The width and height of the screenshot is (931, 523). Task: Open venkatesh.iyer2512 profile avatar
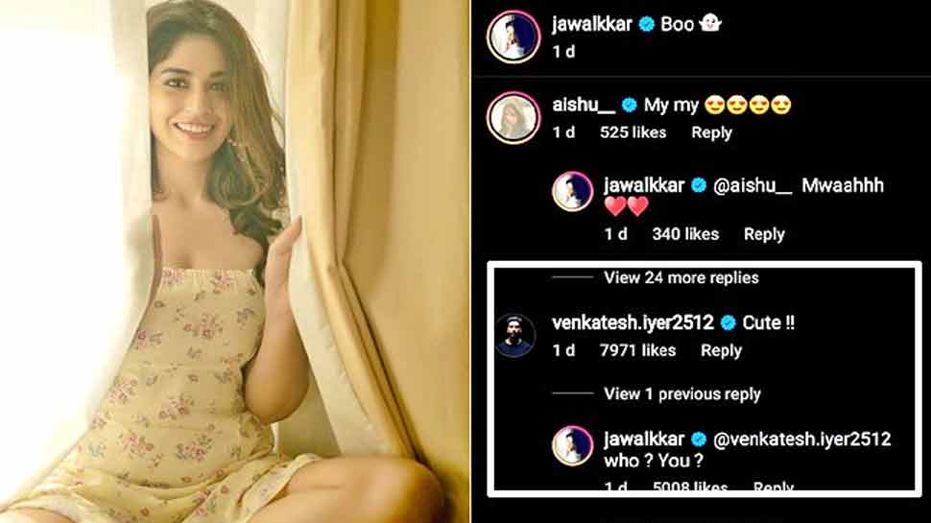tap(514, 336)
